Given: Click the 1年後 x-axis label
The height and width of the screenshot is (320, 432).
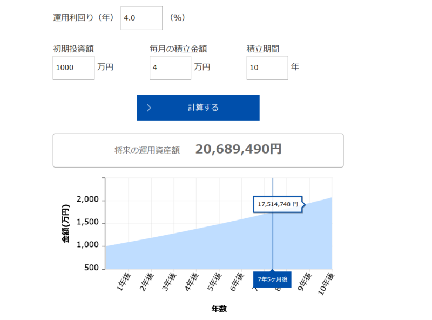Looking at the screenshot, I should 124,283.
